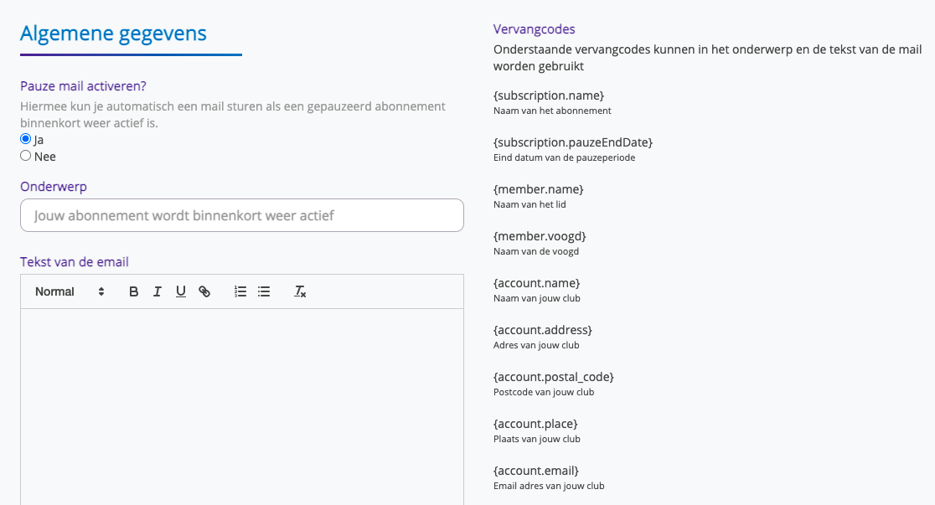The image size is (935, 505).
Task: Select the 'Ja' radio option
Action: tap(26, 139)
